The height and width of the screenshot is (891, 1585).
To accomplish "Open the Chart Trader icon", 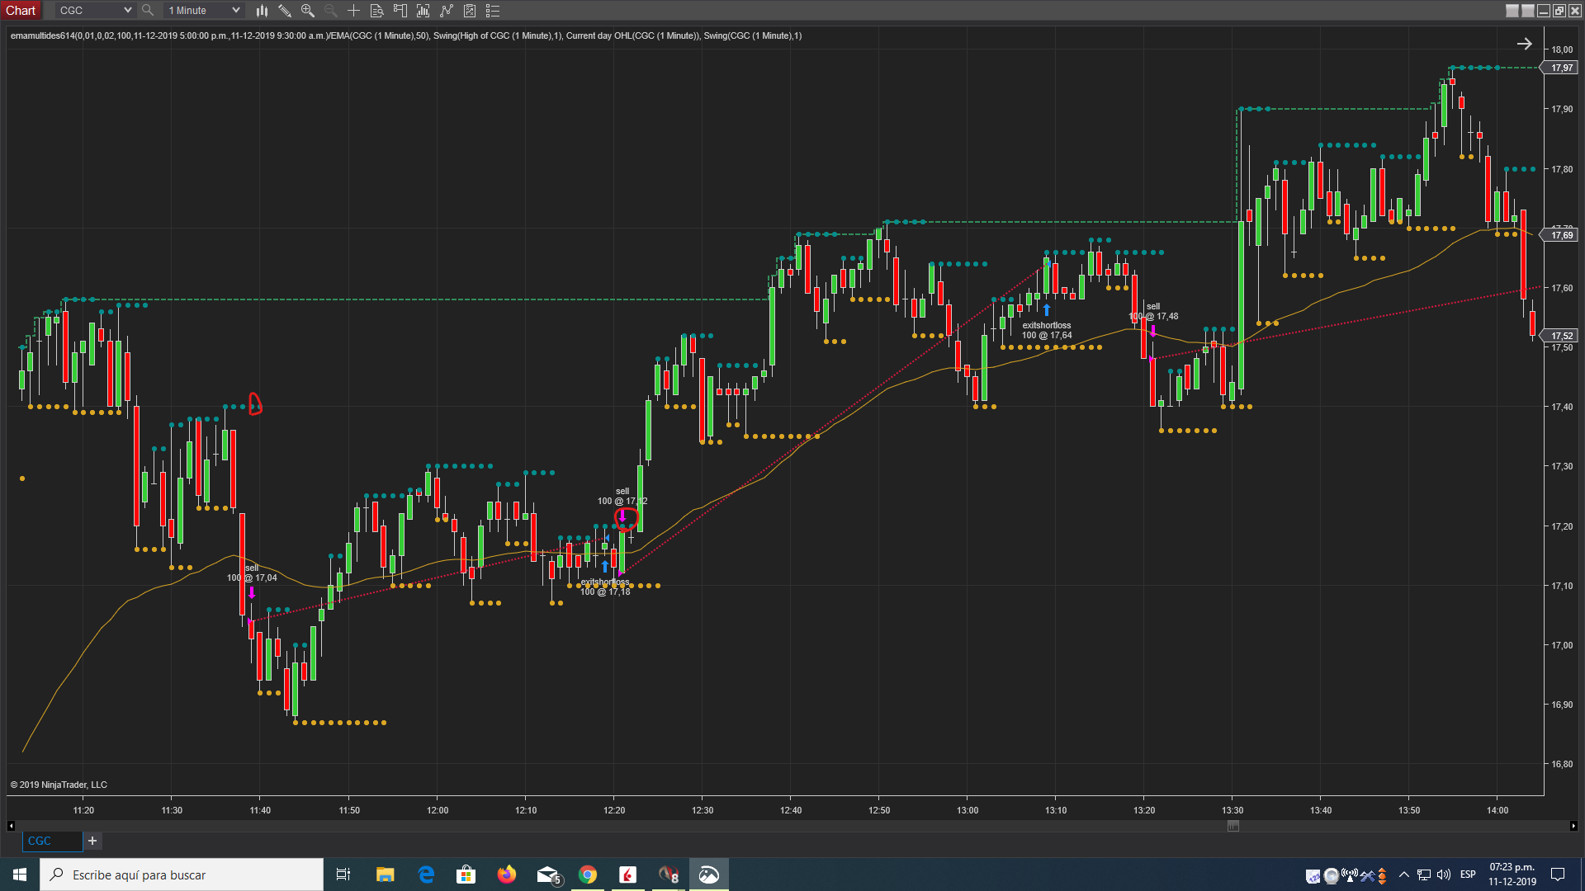I will (400, 11).
